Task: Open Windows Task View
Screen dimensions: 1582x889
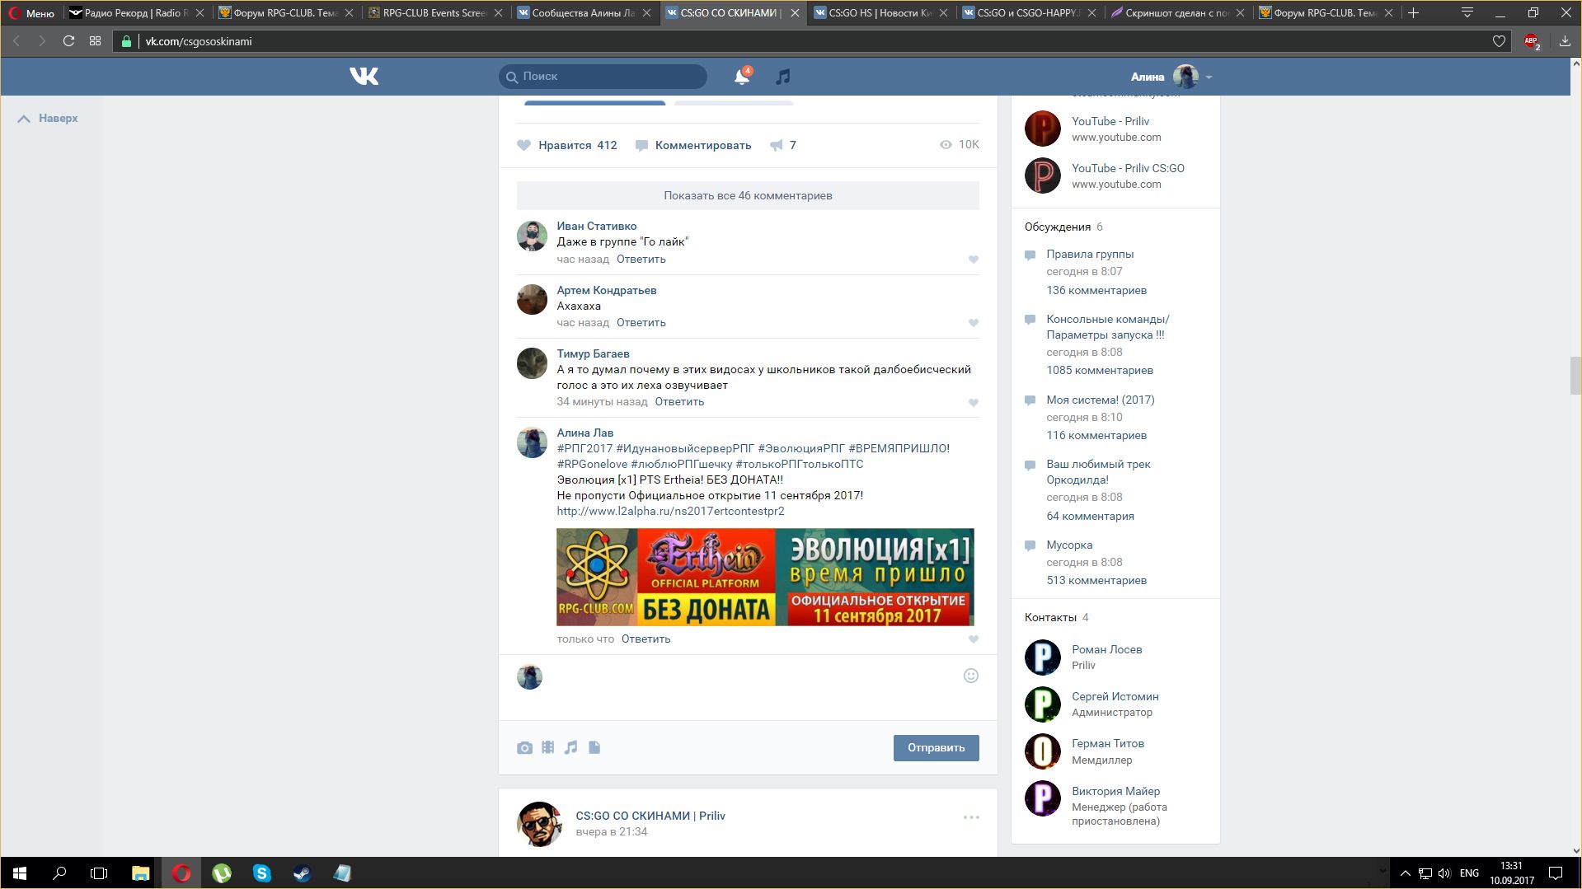Action: coord(99,873)
